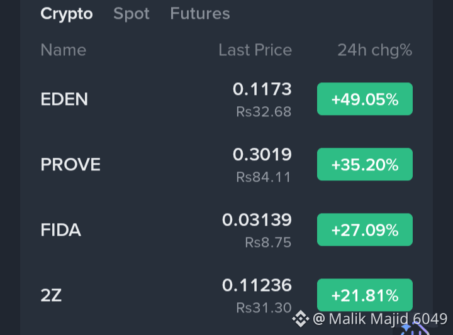Image resolution: width=453 pixels, height=335 pixels.
Task: Click EDEN last price 0.1173
Action: (262, 89)
